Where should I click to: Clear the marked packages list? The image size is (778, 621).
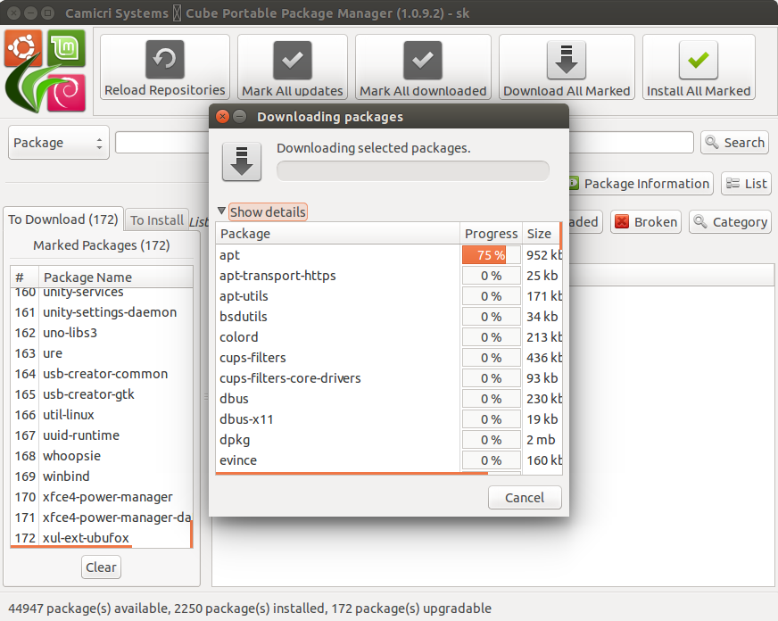pos(101,567)
